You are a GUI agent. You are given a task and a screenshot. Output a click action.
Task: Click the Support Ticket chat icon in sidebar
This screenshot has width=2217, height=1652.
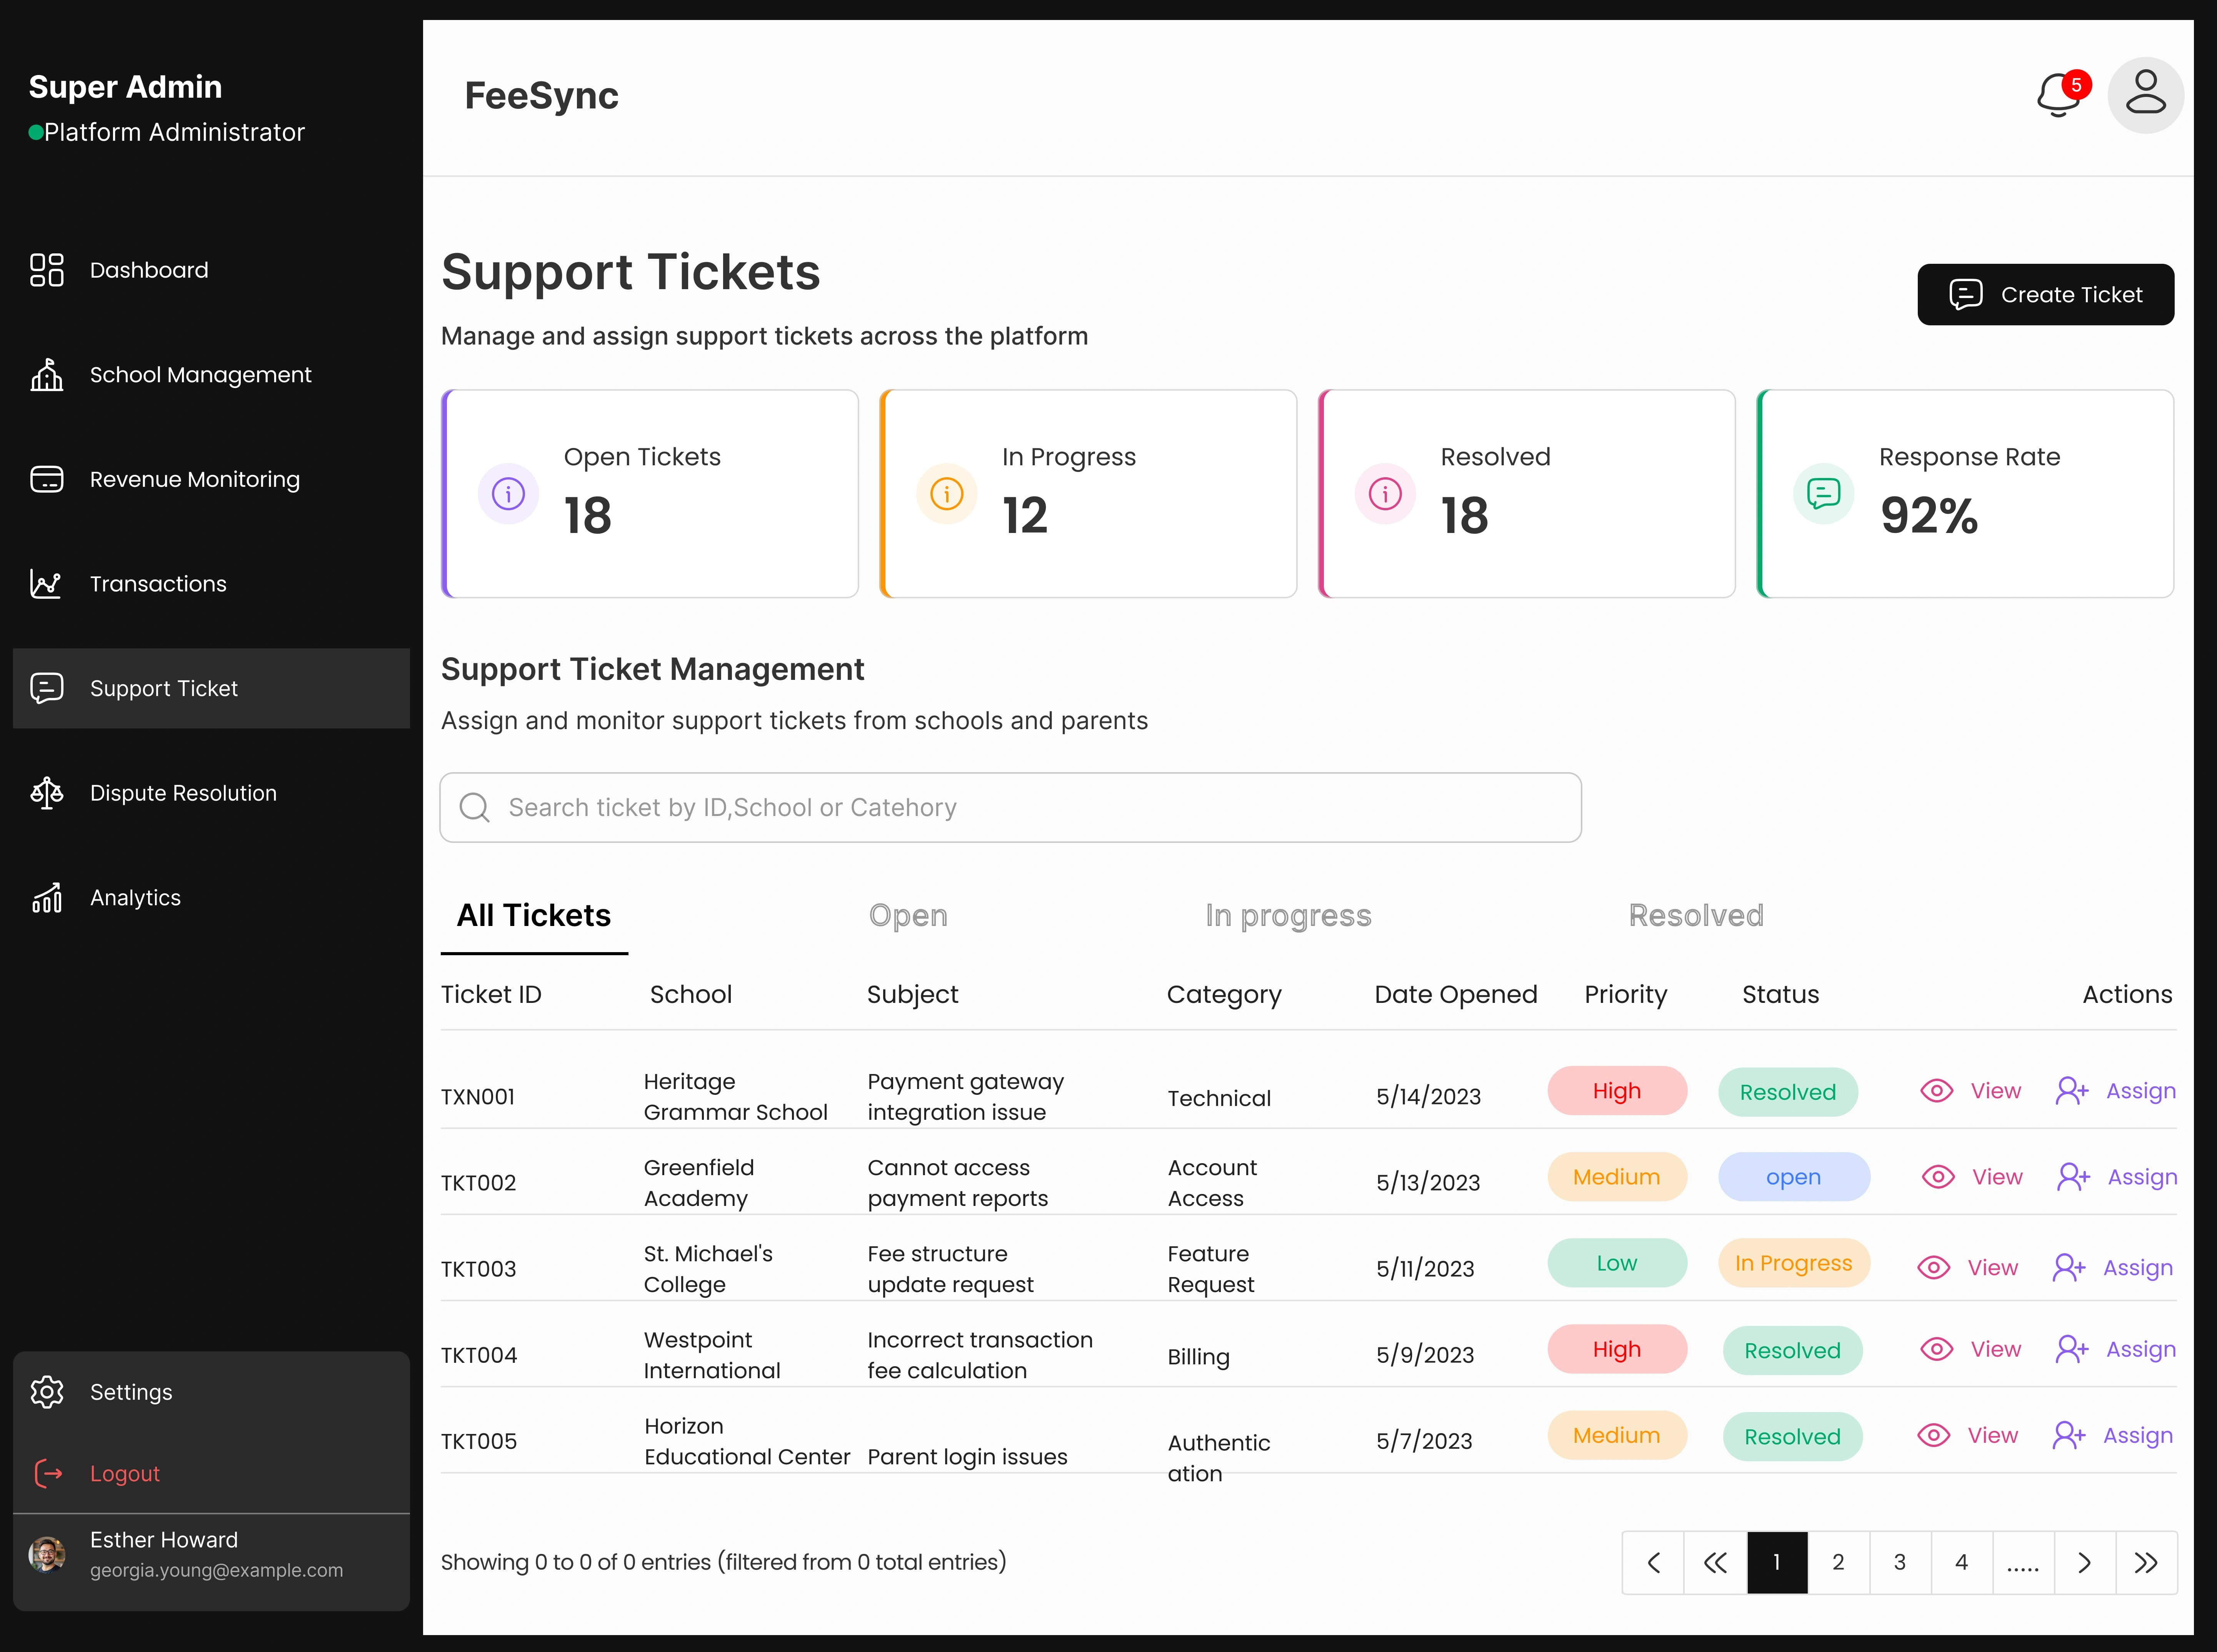pyautogui.click(x=47, y=688)
